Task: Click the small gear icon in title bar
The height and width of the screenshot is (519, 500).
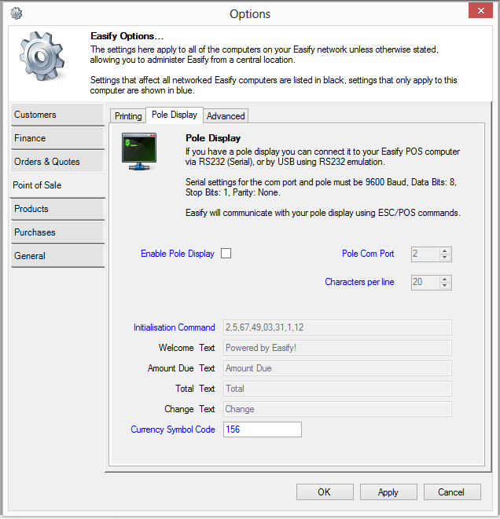Action: pyautogui.click(x=16, y=13)
